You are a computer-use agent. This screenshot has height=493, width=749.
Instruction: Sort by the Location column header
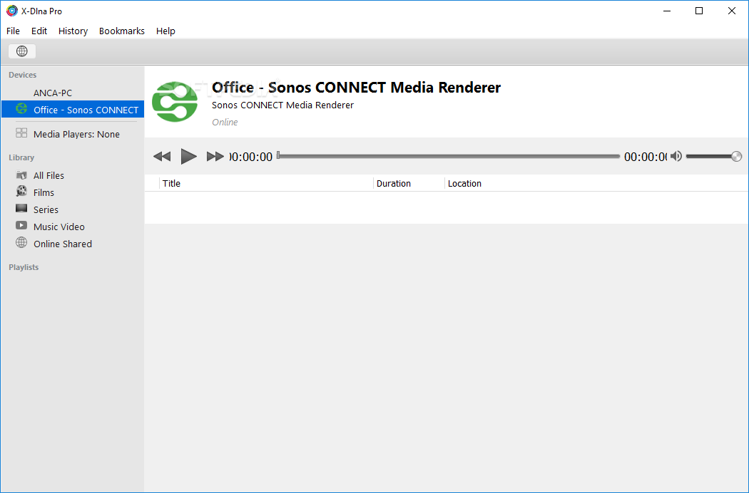coord(596,183)
